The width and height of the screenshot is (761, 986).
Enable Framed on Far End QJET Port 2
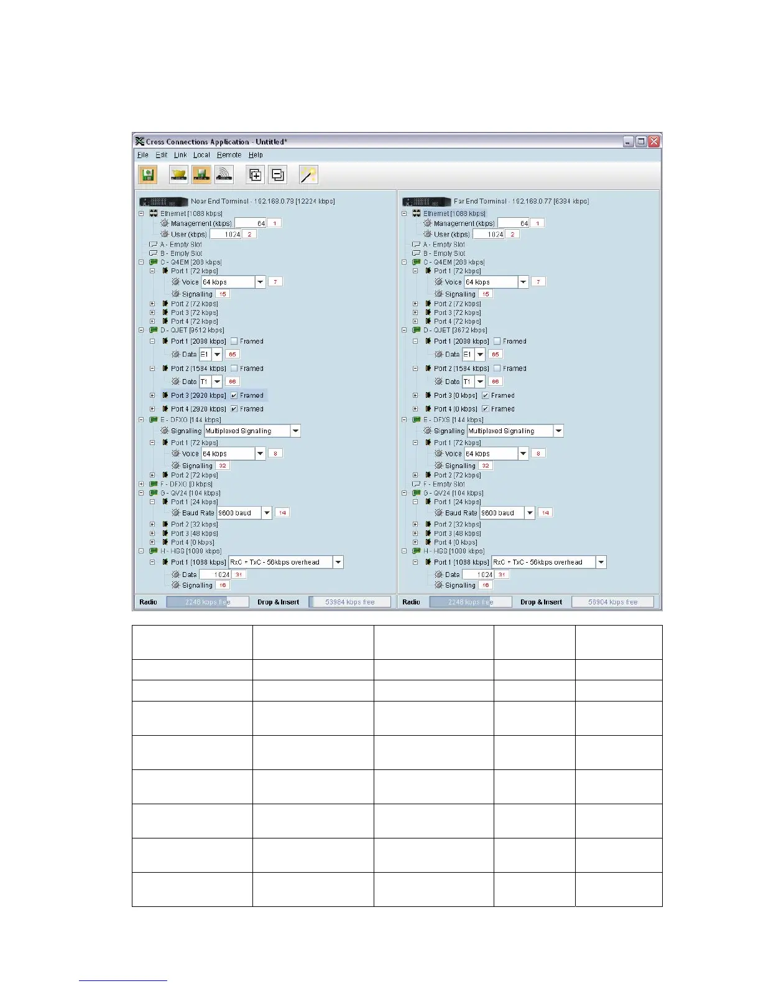pyautogui.click(x=497, y=369)
